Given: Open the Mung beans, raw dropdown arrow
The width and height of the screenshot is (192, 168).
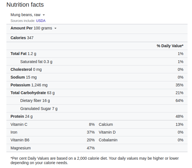Looking at the screenshot, I should pyautogui.click(x=44, y=15).
